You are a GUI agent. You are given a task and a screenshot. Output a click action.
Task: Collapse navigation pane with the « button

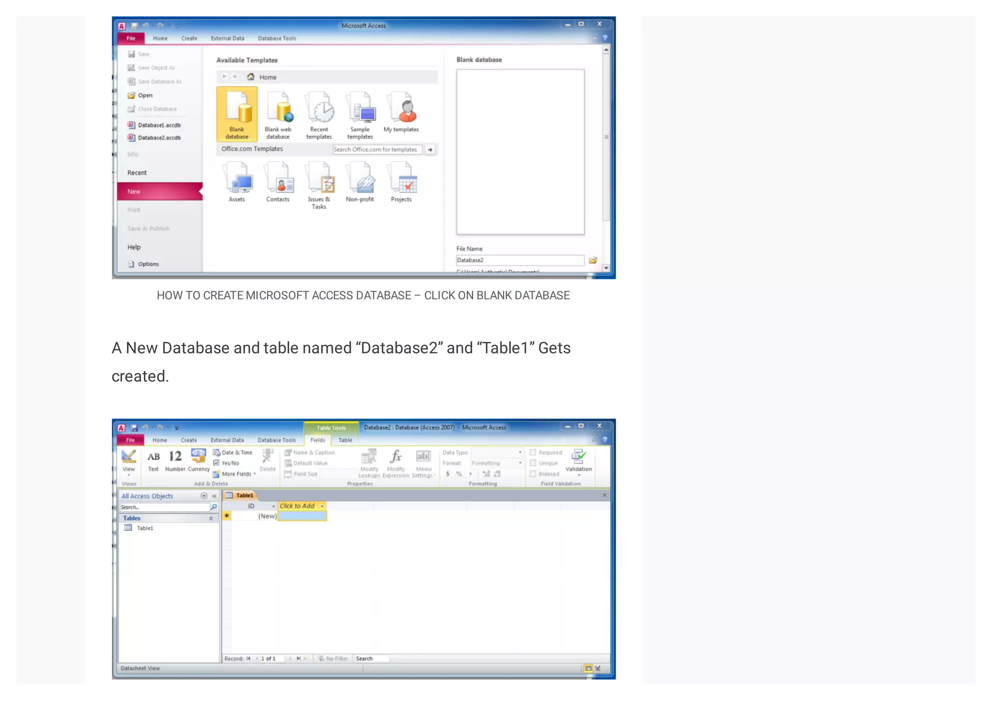point(214,496)
